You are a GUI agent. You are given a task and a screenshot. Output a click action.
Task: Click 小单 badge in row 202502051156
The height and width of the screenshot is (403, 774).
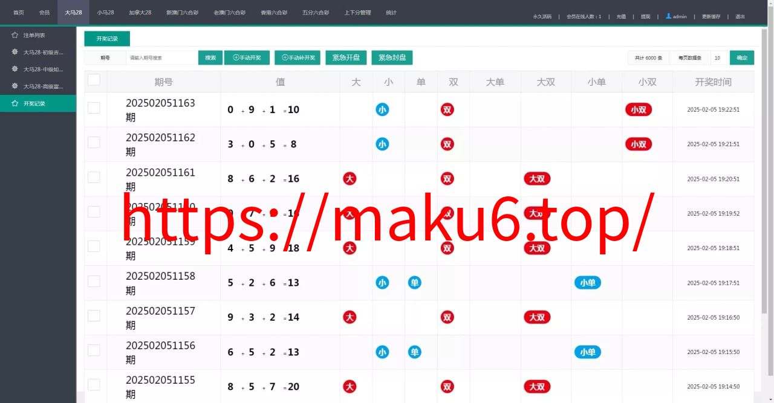click(588, 352)
